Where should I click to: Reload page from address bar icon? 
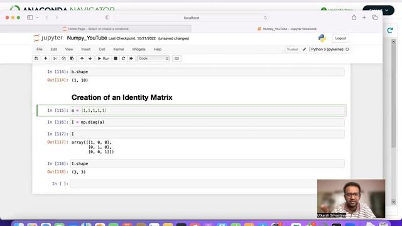pos(265,18)
